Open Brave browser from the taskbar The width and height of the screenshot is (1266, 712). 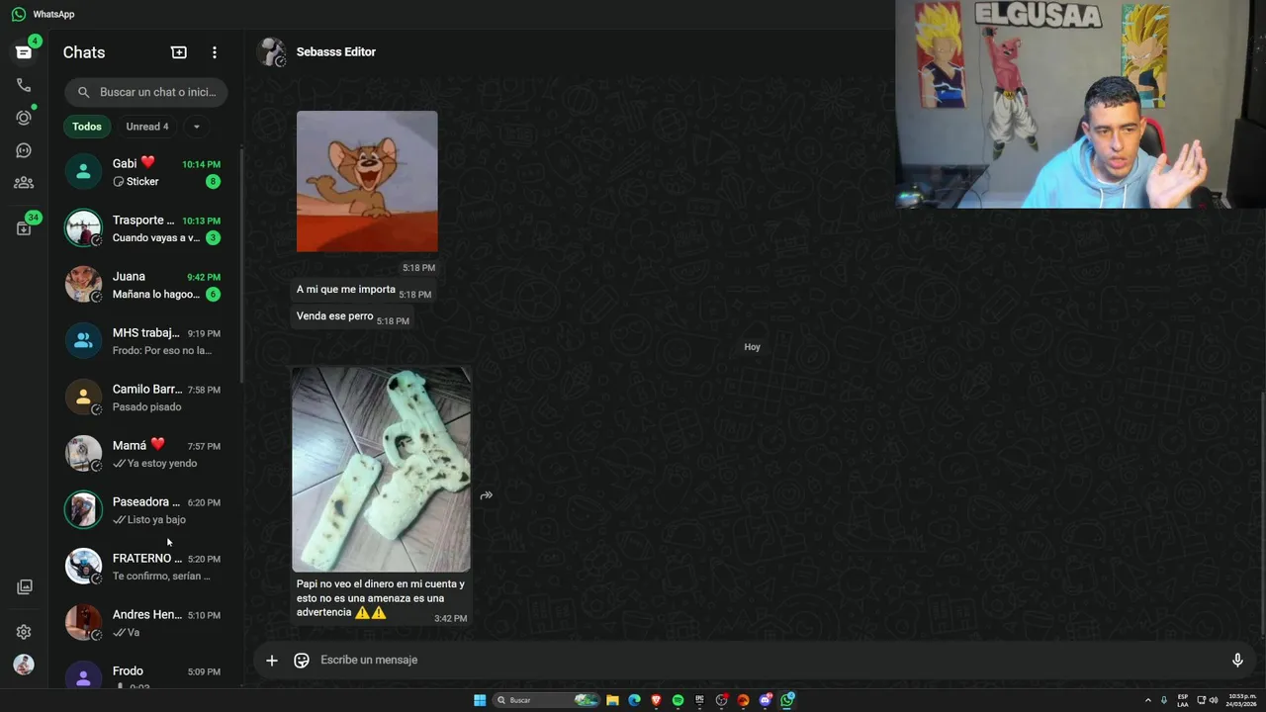coord(656,700)
